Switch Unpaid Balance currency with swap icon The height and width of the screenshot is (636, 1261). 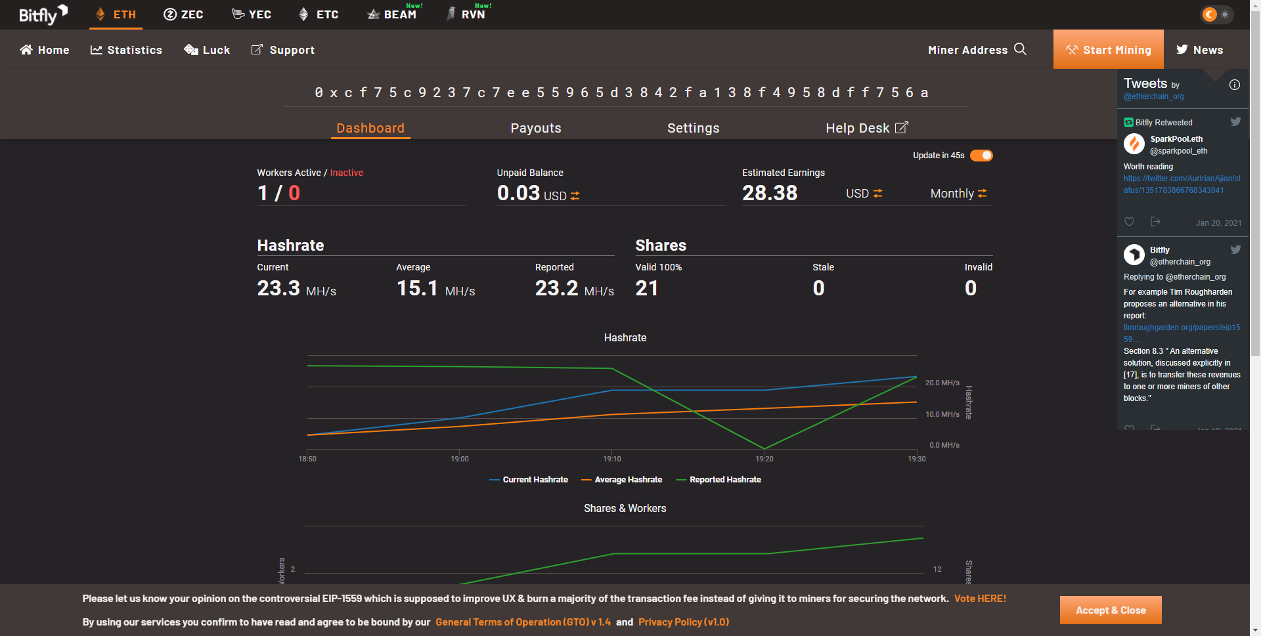coord(575,196)
